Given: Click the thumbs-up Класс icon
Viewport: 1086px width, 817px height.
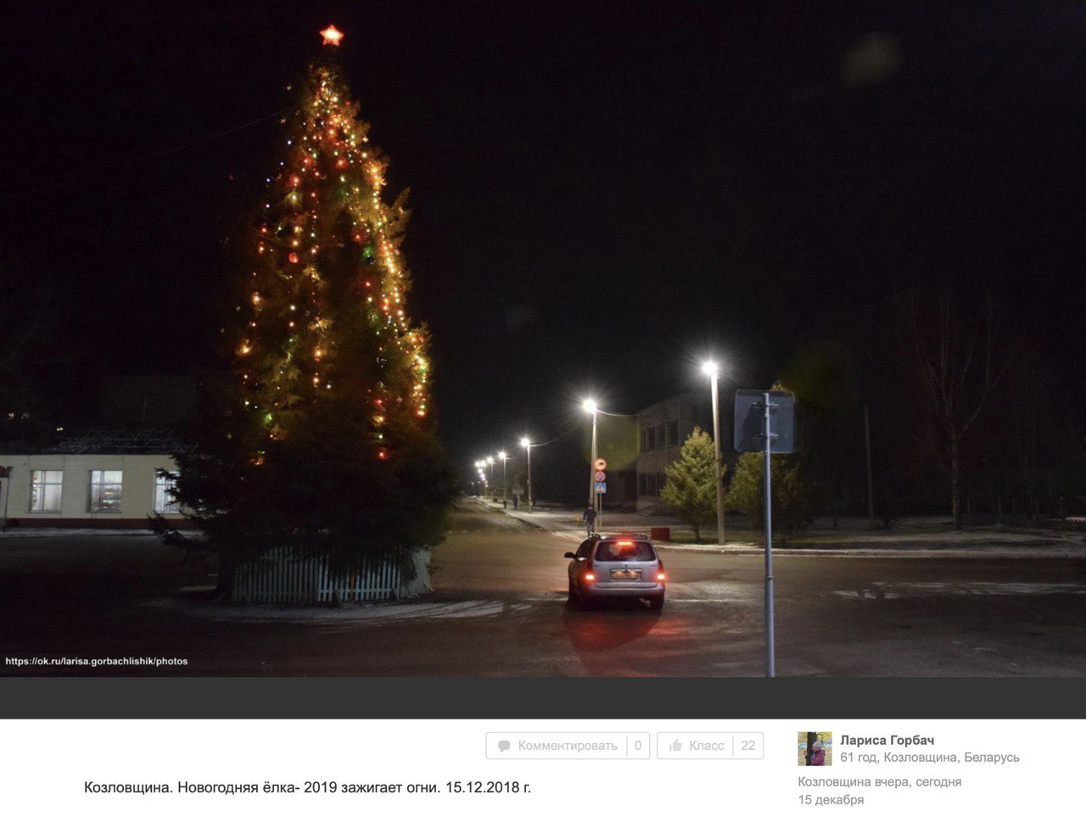Looking at the screenshot, I should (676, 746).
